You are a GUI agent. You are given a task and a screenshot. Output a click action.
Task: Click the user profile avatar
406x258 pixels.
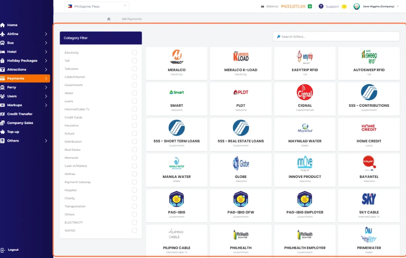click(356, 6)
